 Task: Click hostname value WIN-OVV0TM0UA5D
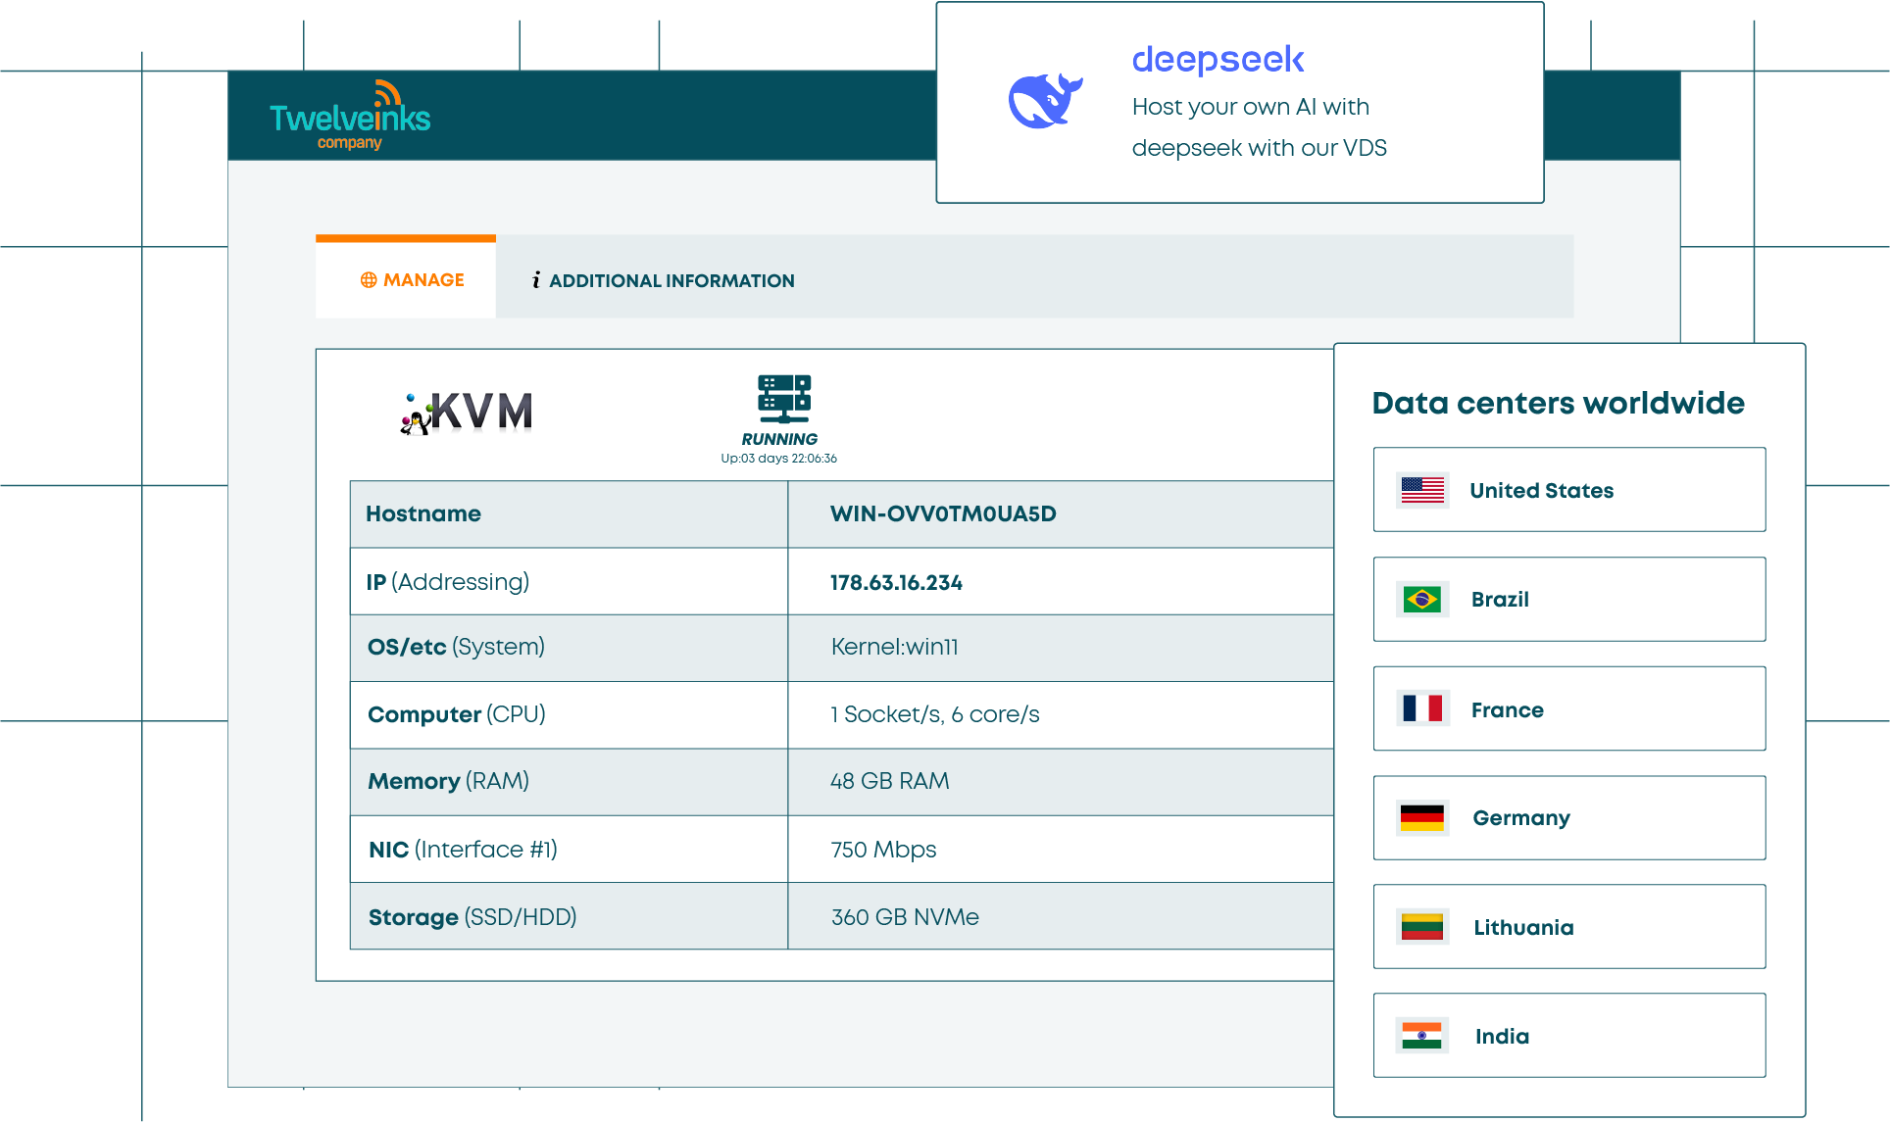click(943, 513)
